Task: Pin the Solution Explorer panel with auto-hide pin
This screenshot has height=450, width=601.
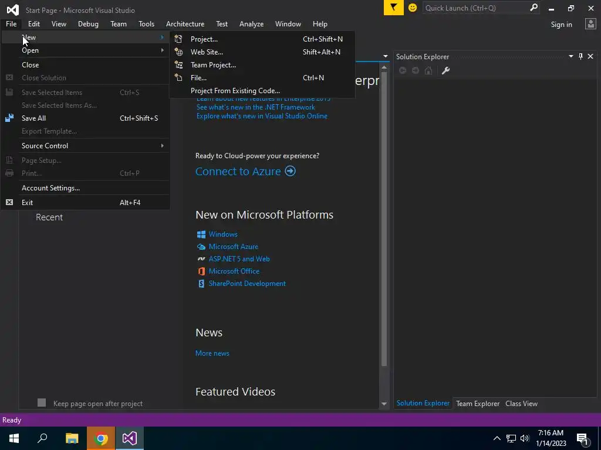Action: coord(580,57)
